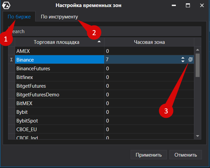Viewport: 210px width, 168px height.
Task: Reset Binance time zone with the clock icon
Action: click(190, 59)
